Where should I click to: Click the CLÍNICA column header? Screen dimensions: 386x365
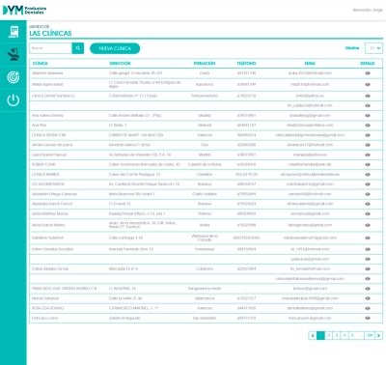[x=41, y=64]
